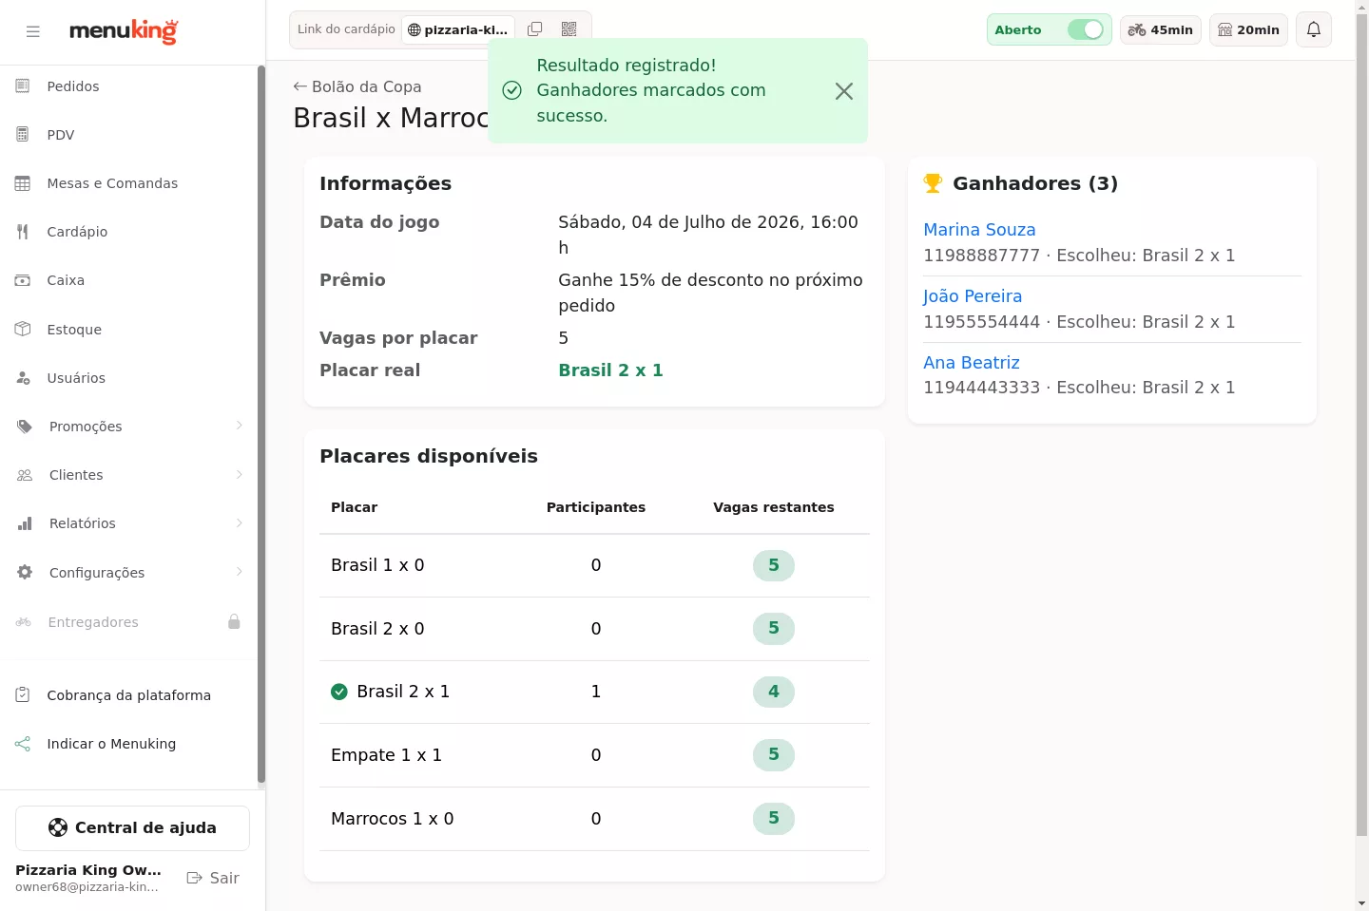Go back to Bolão da Copa
The height and width of the screenshot is (911, 1369).
[x=357, y=86]
